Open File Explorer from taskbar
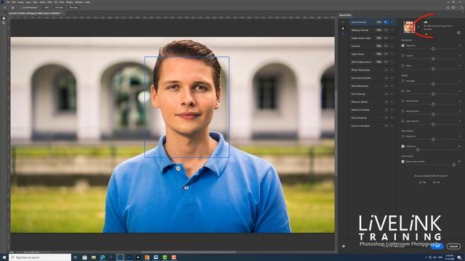The image size is (465, 261). coord(94,257)
